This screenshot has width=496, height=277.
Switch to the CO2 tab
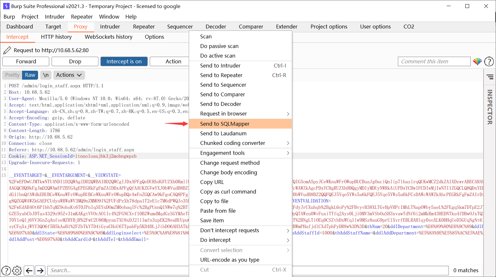coord(409,27)
